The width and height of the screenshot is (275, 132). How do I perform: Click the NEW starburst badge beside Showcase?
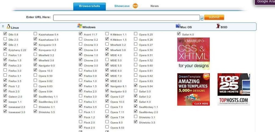(135, 6)
